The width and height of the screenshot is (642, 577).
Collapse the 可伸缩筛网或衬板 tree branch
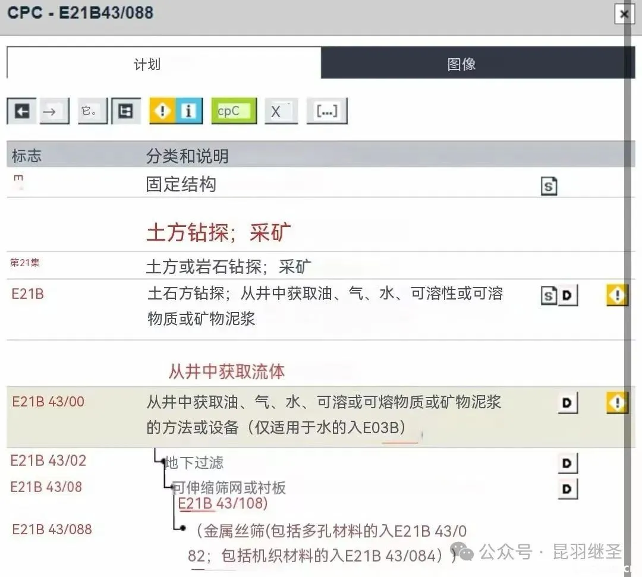coord(172,487)
